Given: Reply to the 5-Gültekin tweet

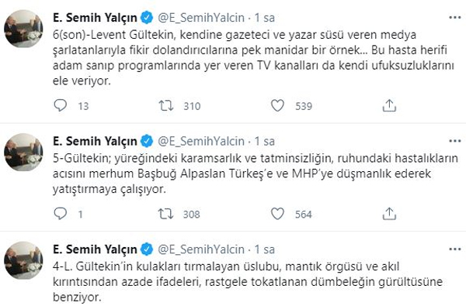Looking at the screenshot, I should (61, 214).
